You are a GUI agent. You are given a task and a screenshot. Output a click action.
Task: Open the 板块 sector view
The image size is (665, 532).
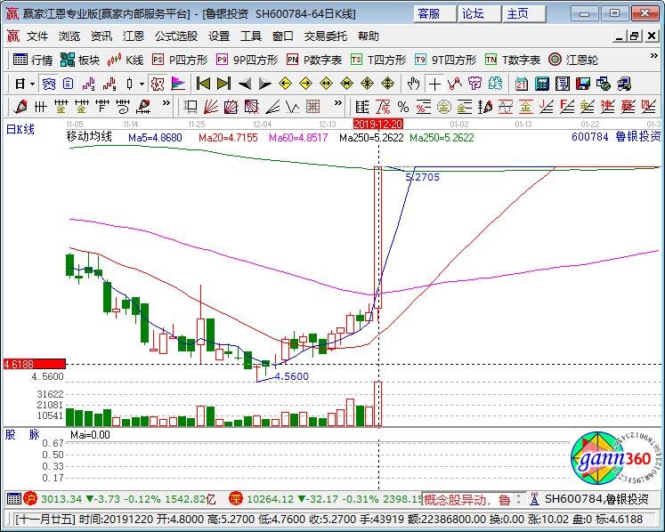point(80,60)
